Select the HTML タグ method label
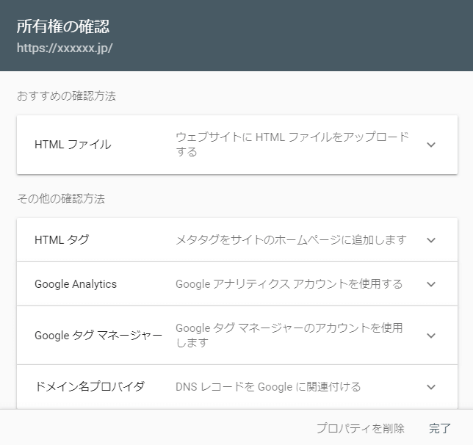This screenshot has width=473, height=445. (62, 240)
